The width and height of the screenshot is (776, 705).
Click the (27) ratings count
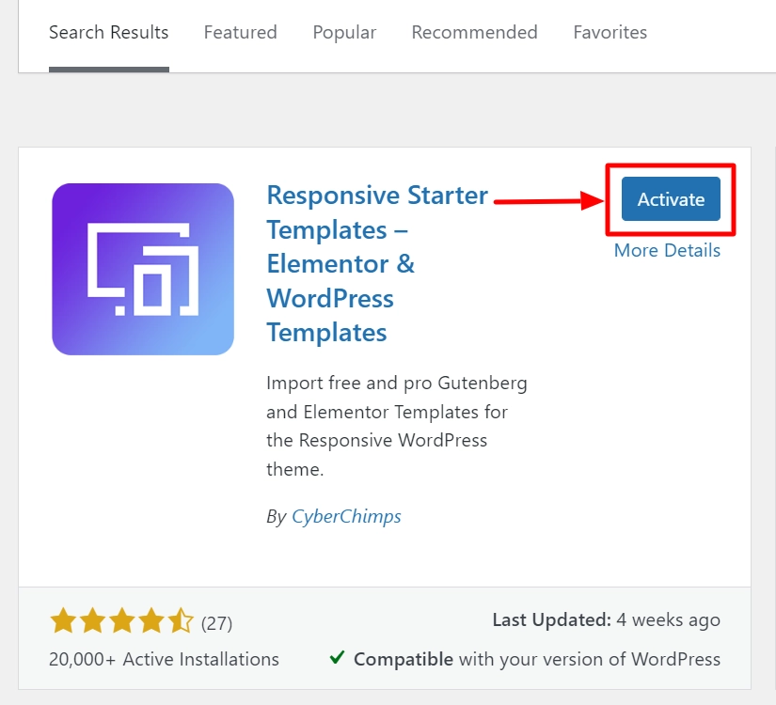(216, 622)
